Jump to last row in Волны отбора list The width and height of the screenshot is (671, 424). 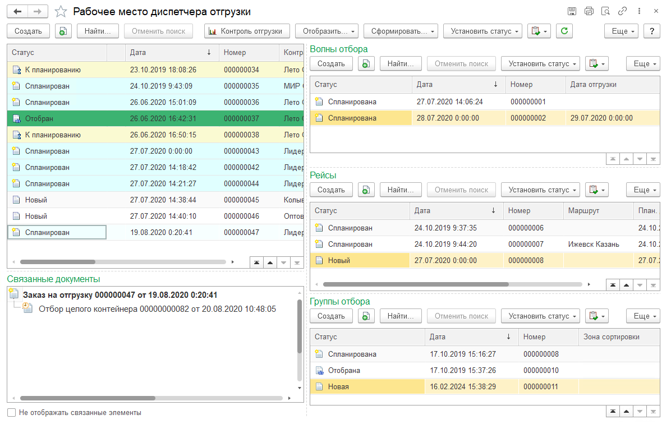click(x=653, y=159)
